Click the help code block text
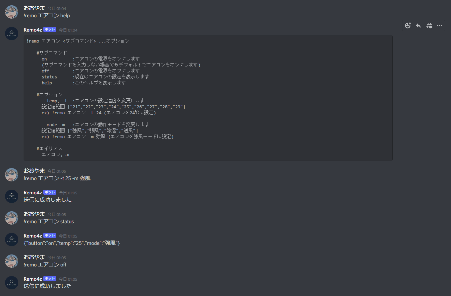Viewport: 451px width, 296px height. point(208,98)
